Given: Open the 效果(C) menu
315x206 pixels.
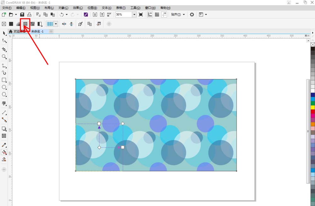Looking at the screenshot, I should click(x=78, y=8).
